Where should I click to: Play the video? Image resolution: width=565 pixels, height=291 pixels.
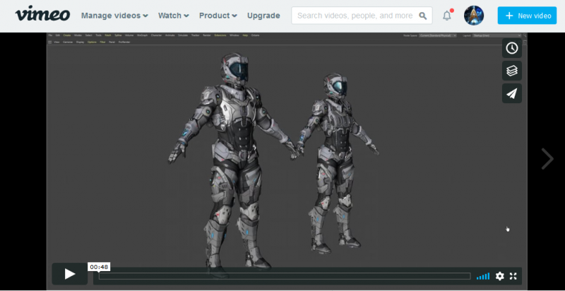[70, 274]
